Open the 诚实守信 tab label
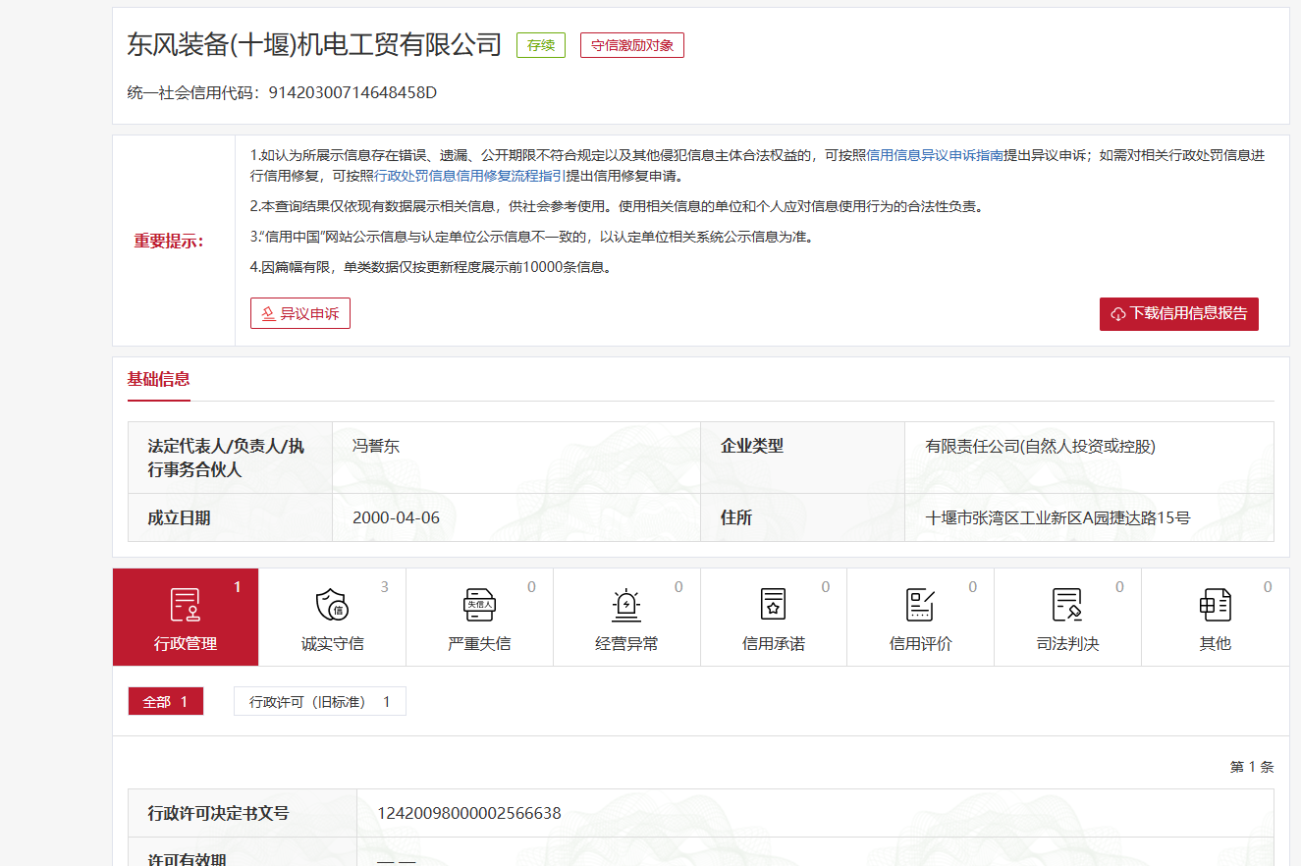 point(332,644)
